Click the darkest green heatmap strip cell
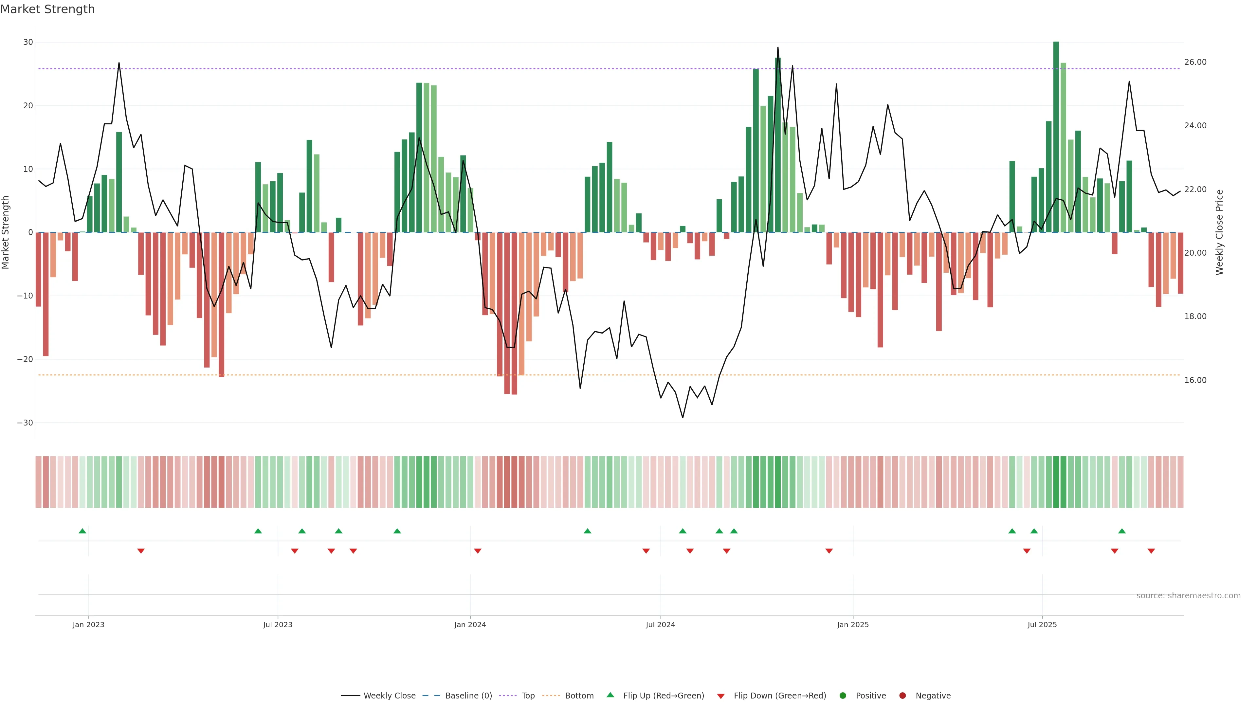 [1056, 482]
